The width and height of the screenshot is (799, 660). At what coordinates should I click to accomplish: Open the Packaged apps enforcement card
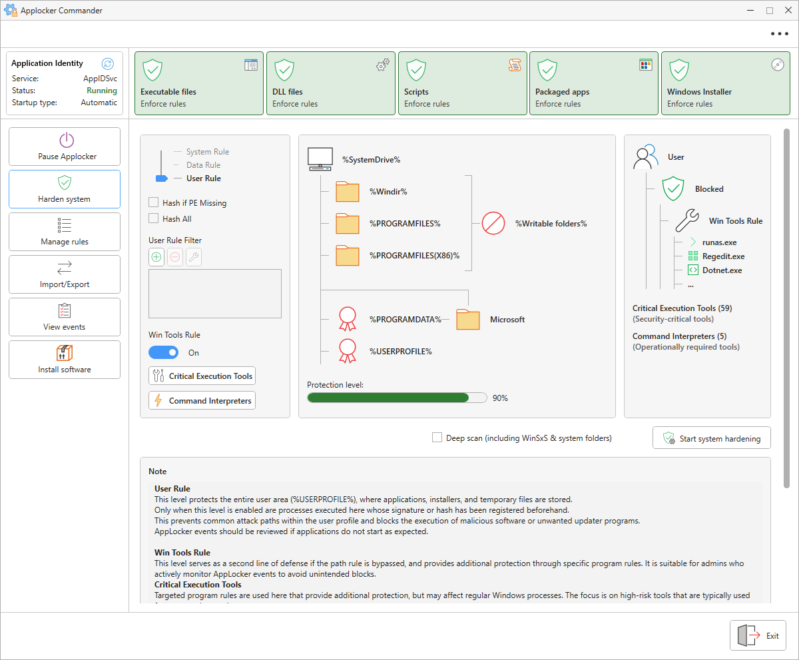(594, 83)
